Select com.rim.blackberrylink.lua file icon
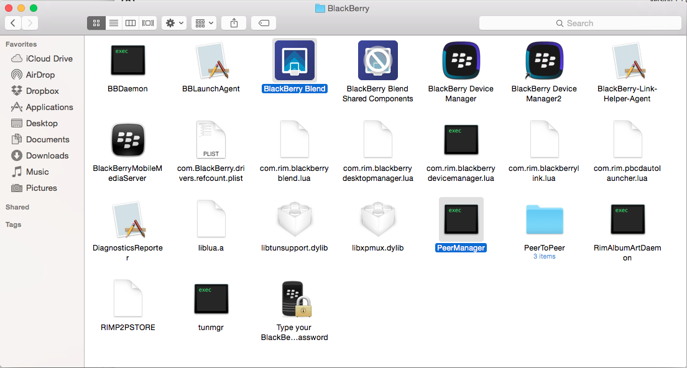The height and width of the screenshot is (368, 687). pyautogui.click(x=544, y=140)
